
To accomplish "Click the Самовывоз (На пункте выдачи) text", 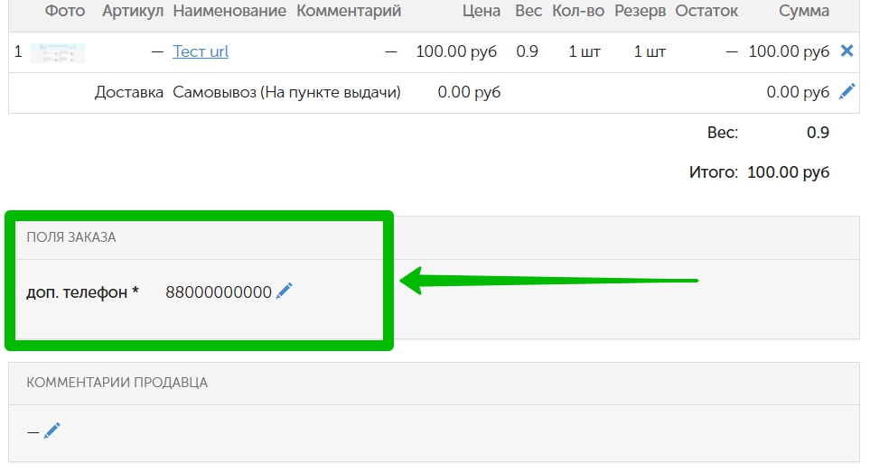I will 286,92.
